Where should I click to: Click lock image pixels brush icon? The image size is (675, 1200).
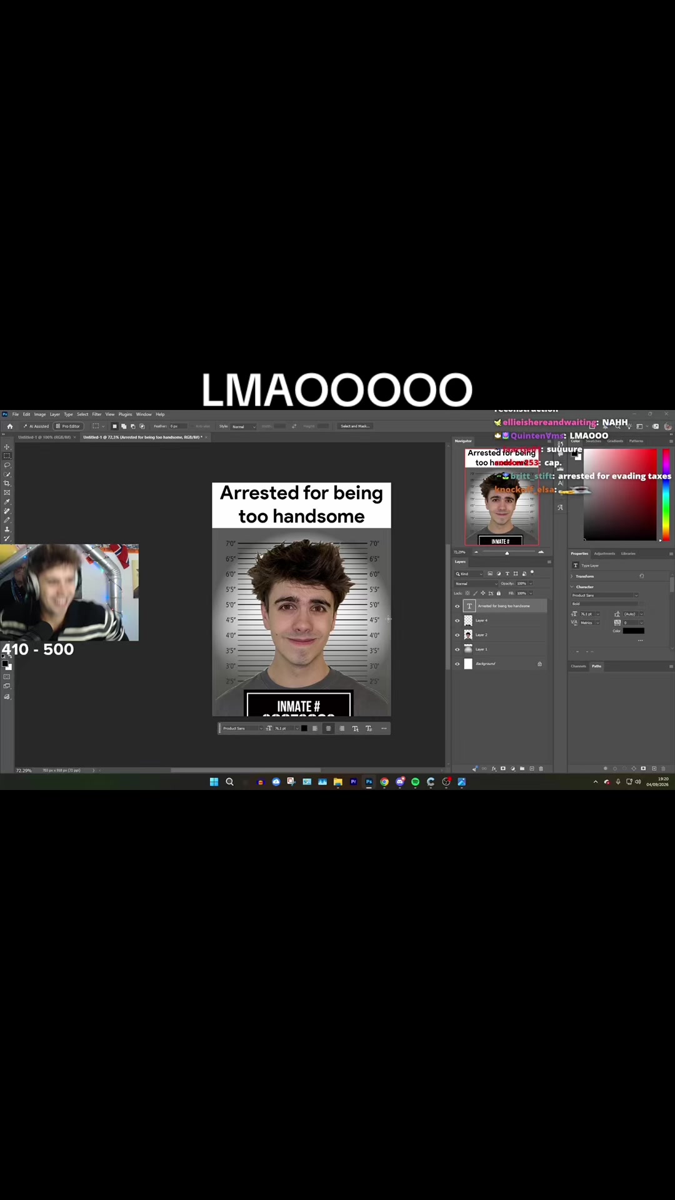point(475,593)
